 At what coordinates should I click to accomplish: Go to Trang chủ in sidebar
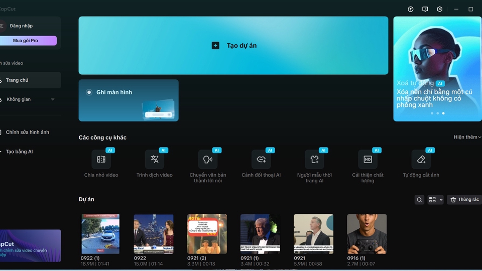point(18,80)
